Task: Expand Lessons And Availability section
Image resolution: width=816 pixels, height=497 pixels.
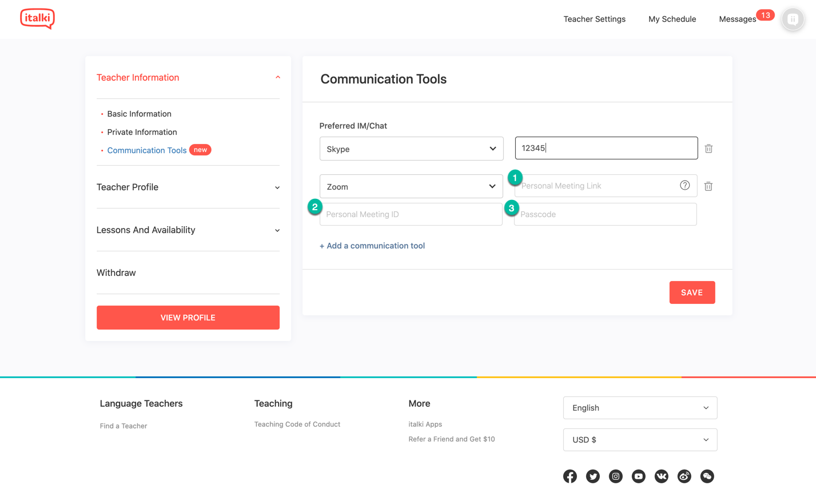Action: click(277, 230)
